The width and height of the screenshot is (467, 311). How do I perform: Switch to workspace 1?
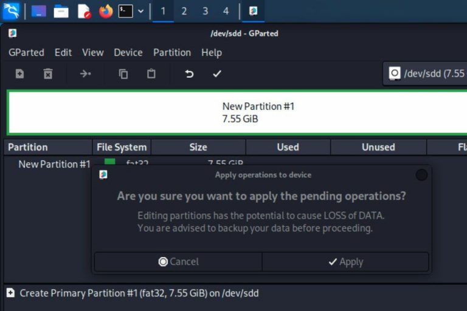(163, 12)
